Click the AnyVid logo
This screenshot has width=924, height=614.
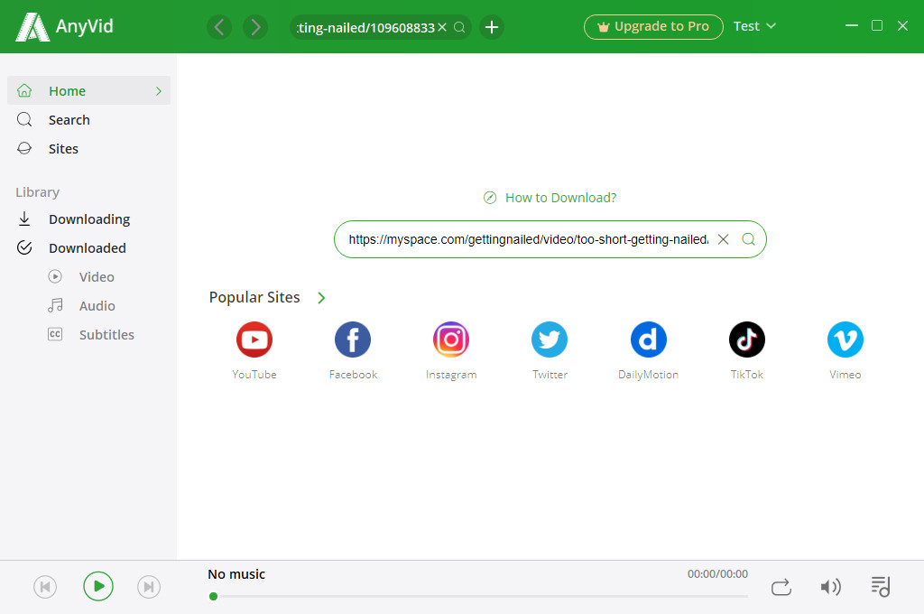64,26
